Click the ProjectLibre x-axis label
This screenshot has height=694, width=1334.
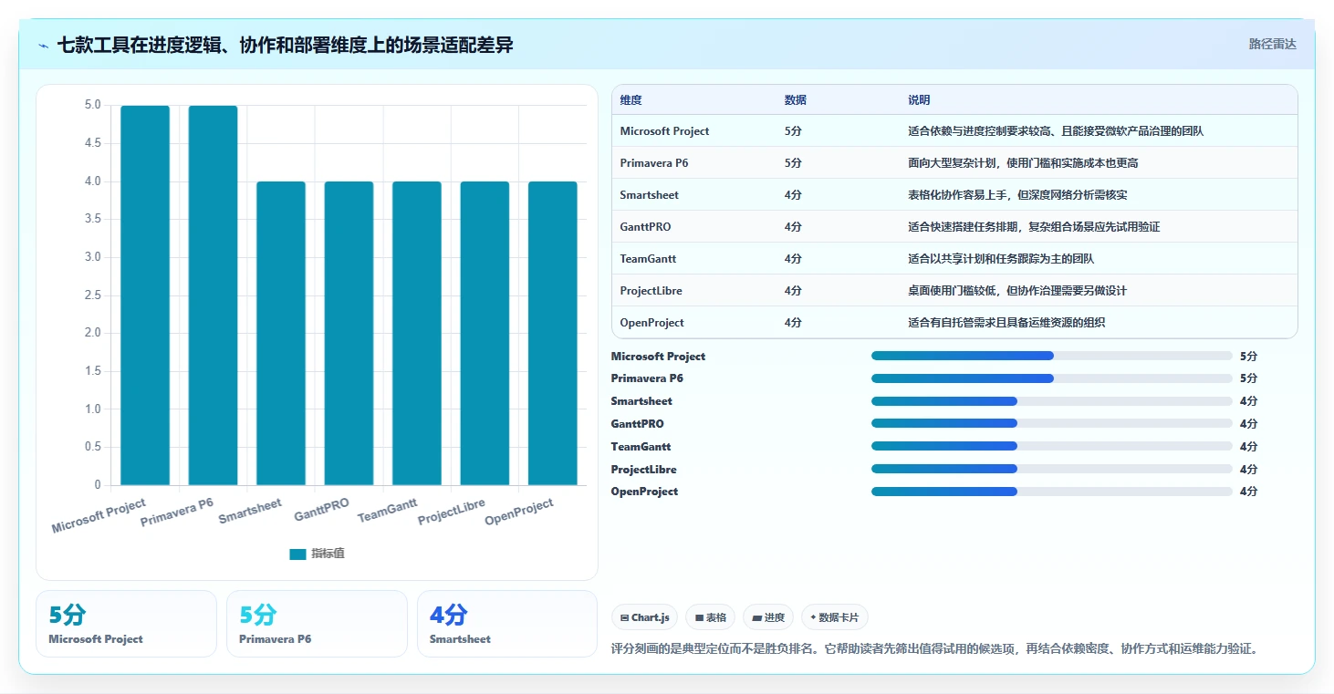pyautogui.click(x=452, y=512)
